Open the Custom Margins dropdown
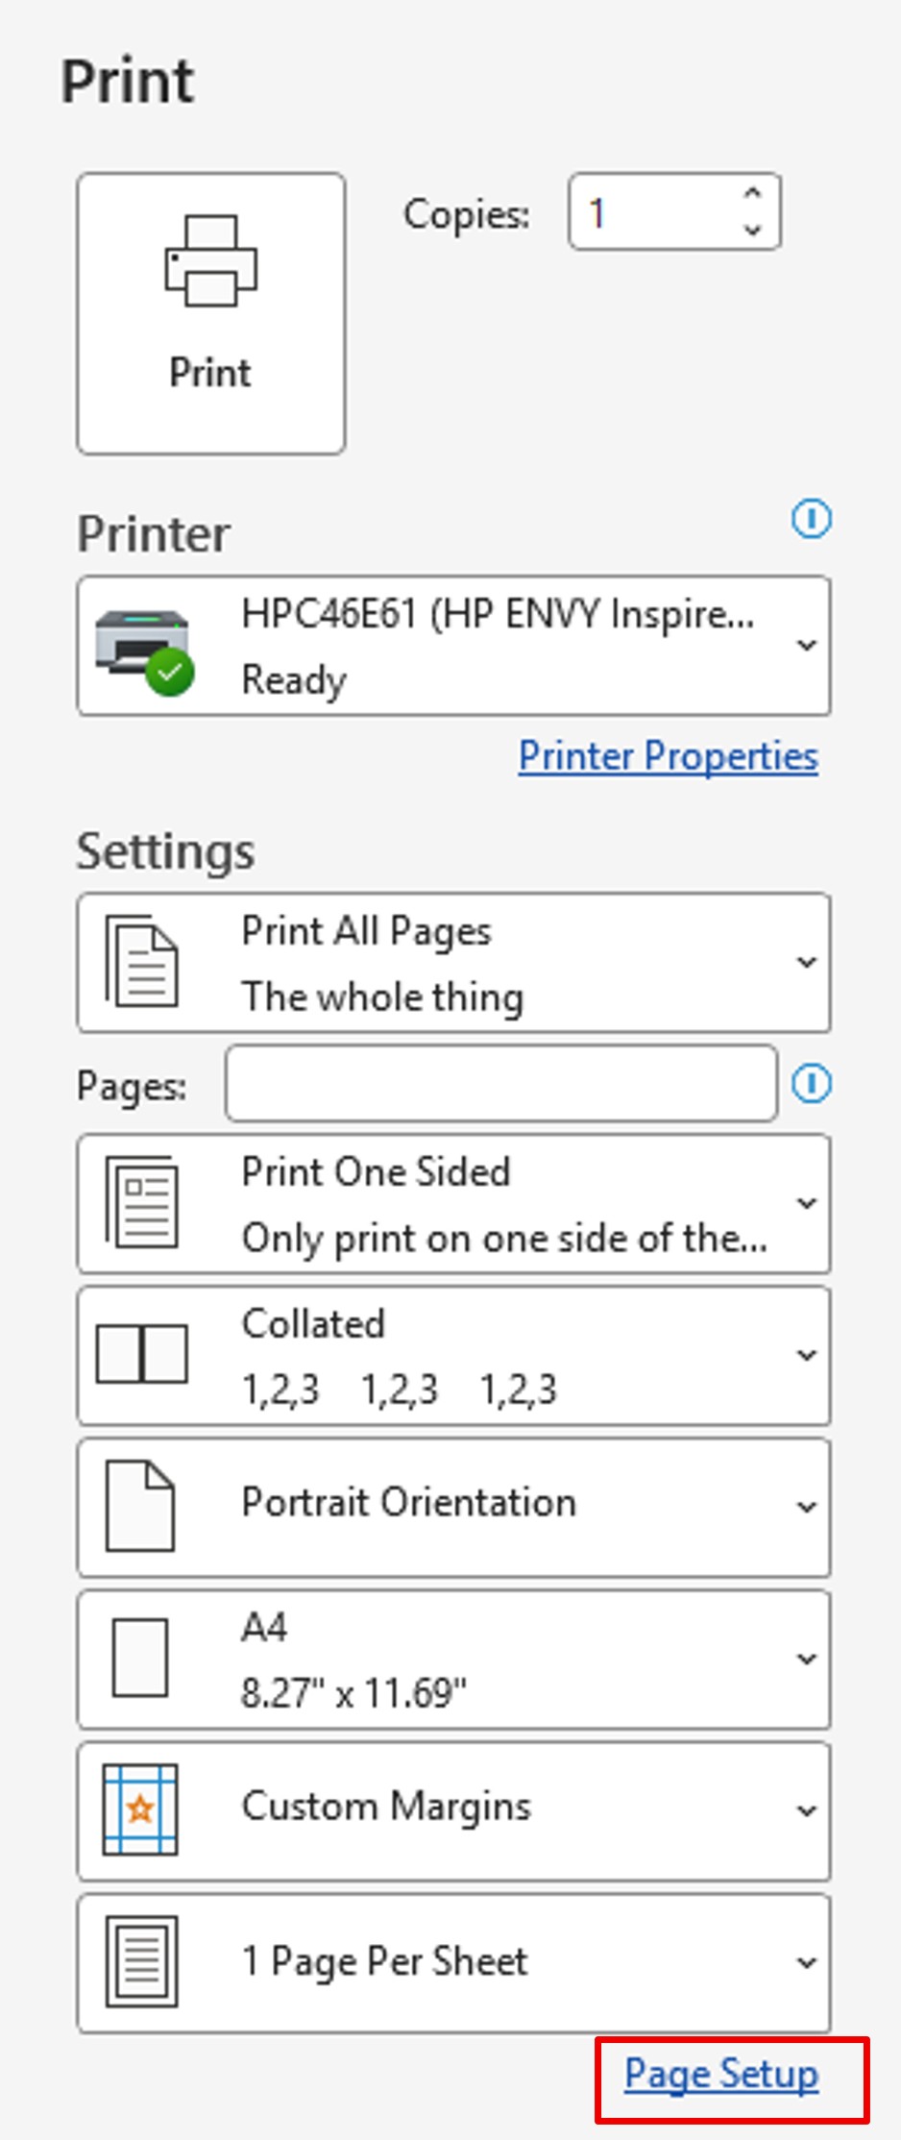 click(x=454, y=1811)
